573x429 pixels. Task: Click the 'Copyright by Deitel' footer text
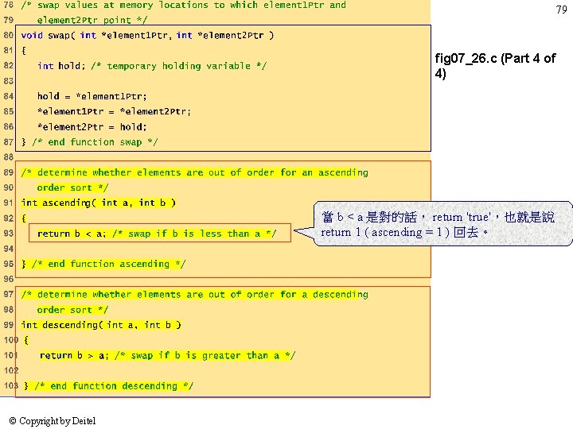[53, 421]
